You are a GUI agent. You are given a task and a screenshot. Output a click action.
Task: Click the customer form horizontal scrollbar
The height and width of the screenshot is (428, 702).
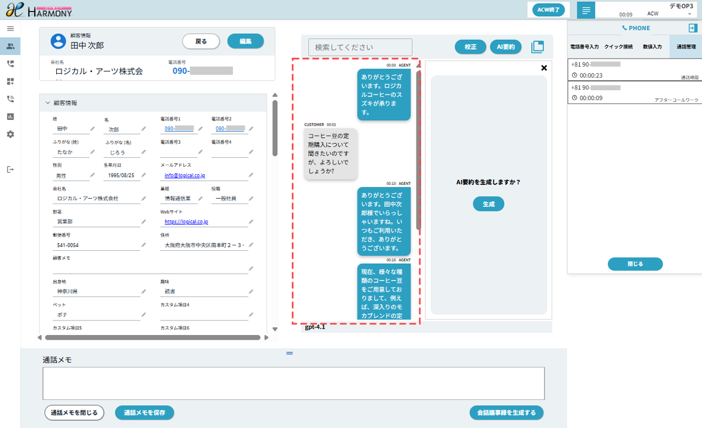tap(152, 337)
